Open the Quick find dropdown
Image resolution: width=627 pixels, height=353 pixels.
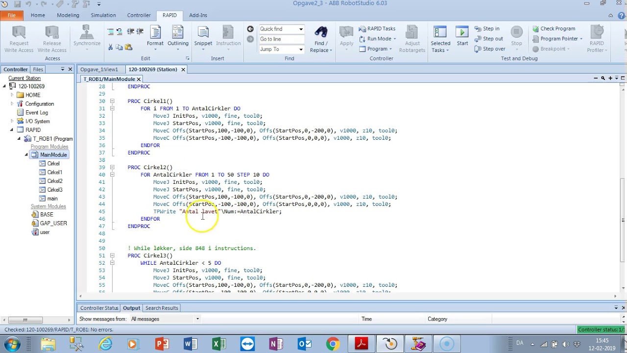[301, 29]
